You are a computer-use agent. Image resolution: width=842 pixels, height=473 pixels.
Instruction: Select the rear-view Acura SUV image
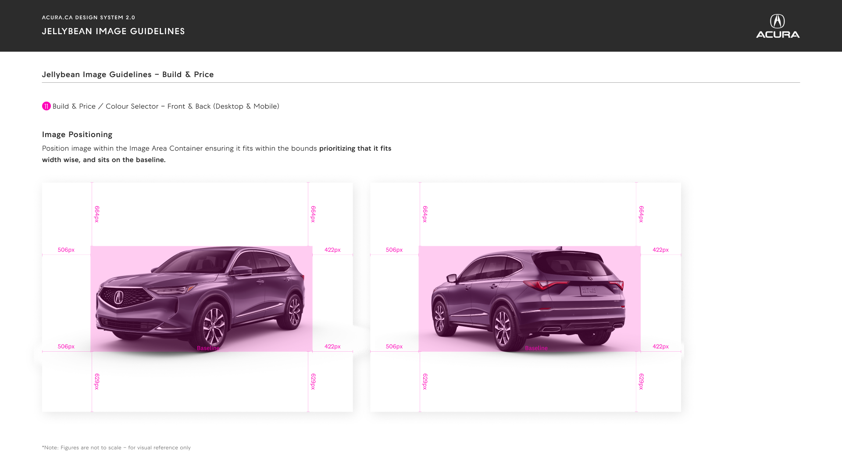pos(528,299)
